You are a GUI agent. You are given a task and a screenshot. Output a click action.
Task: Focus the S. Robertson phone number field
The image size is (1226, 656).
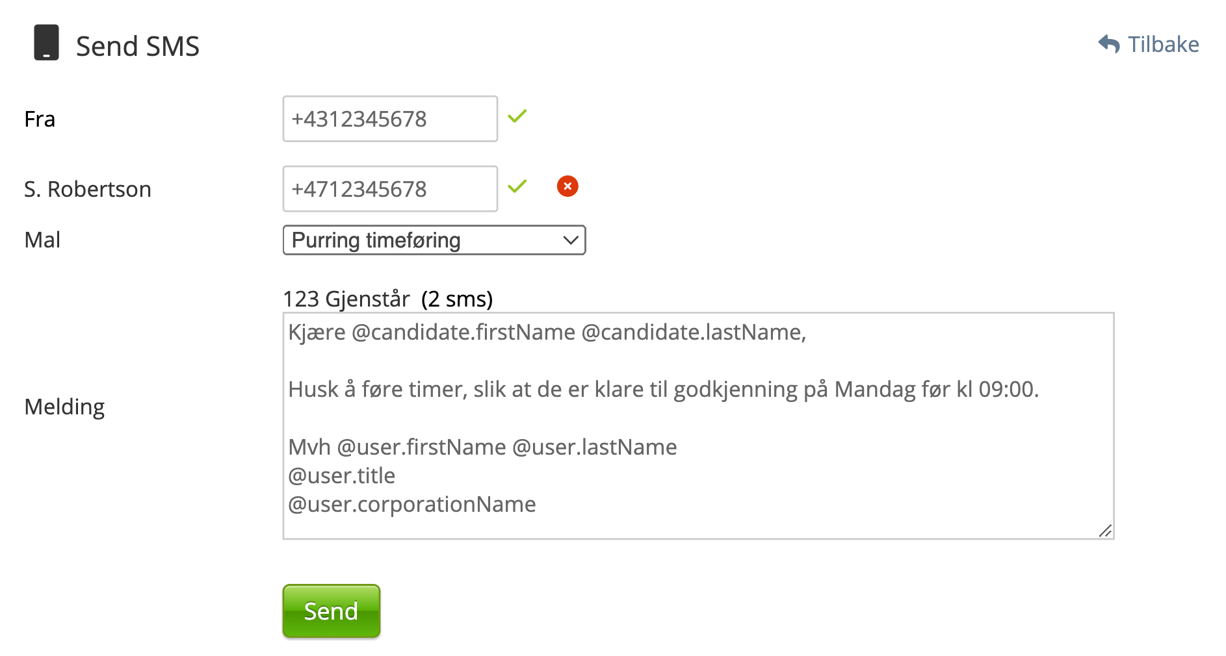point(390,189)
